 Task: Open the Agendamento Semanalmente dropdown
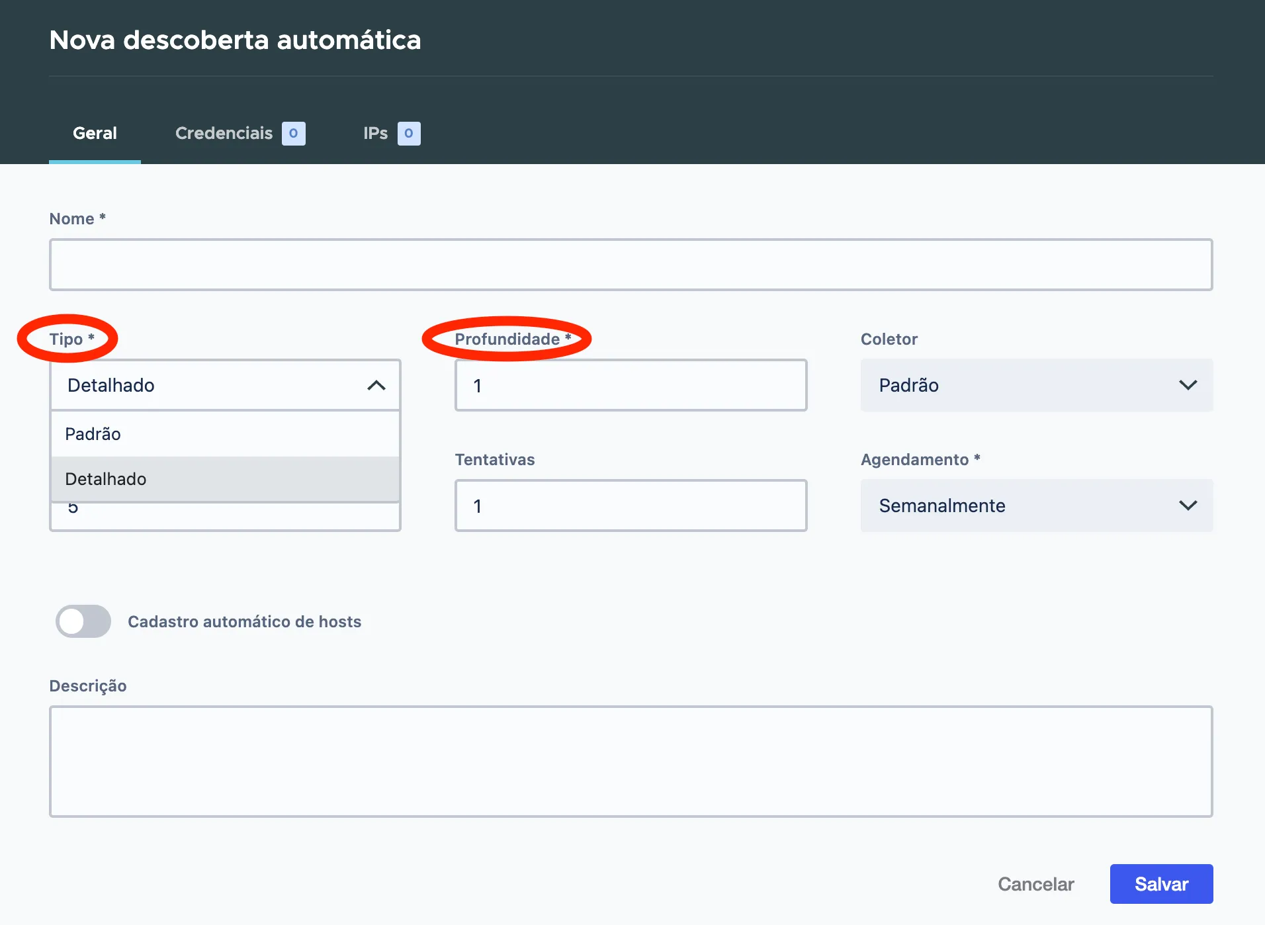1037,506
